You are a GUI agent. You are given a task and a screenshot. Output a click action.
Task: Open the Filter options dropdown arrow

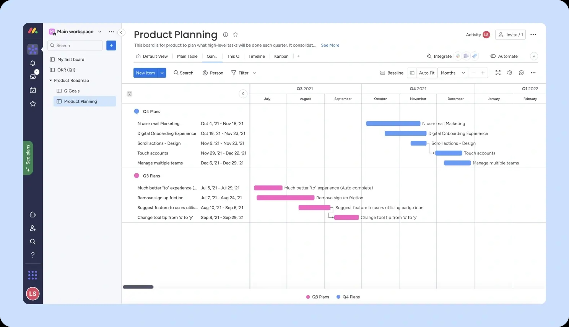tap(254, 73)
